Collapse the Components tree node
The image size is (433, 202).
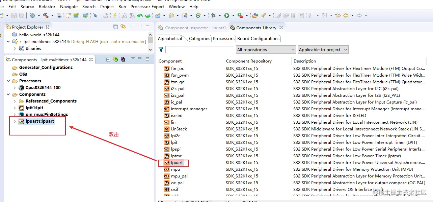point(8,94)
